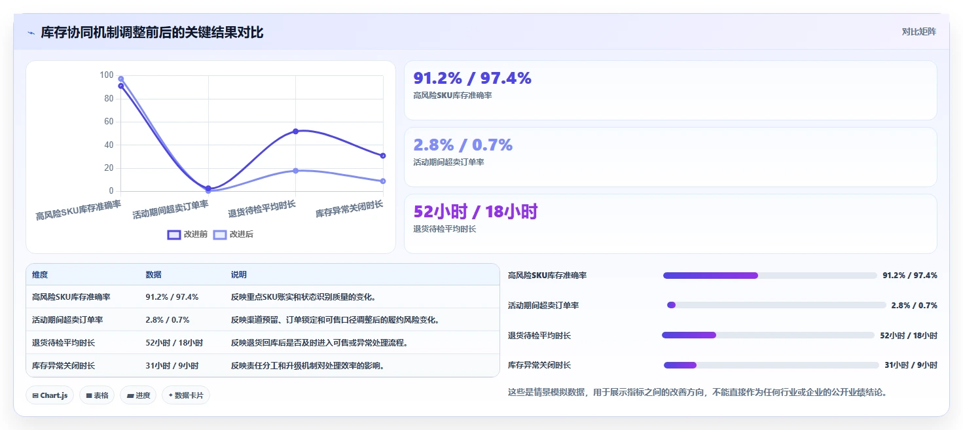Click description 反映重点SKU账实和状态识别质量的变化。

click(x=304, y=297)
